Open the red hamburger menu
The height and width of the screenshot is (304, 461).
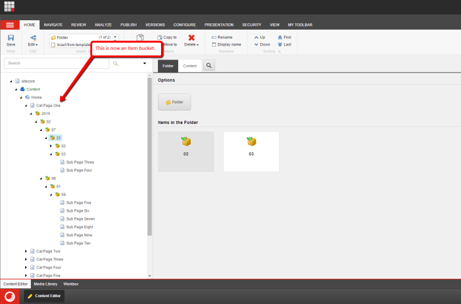pyautogui.click(x=9, y=25)
